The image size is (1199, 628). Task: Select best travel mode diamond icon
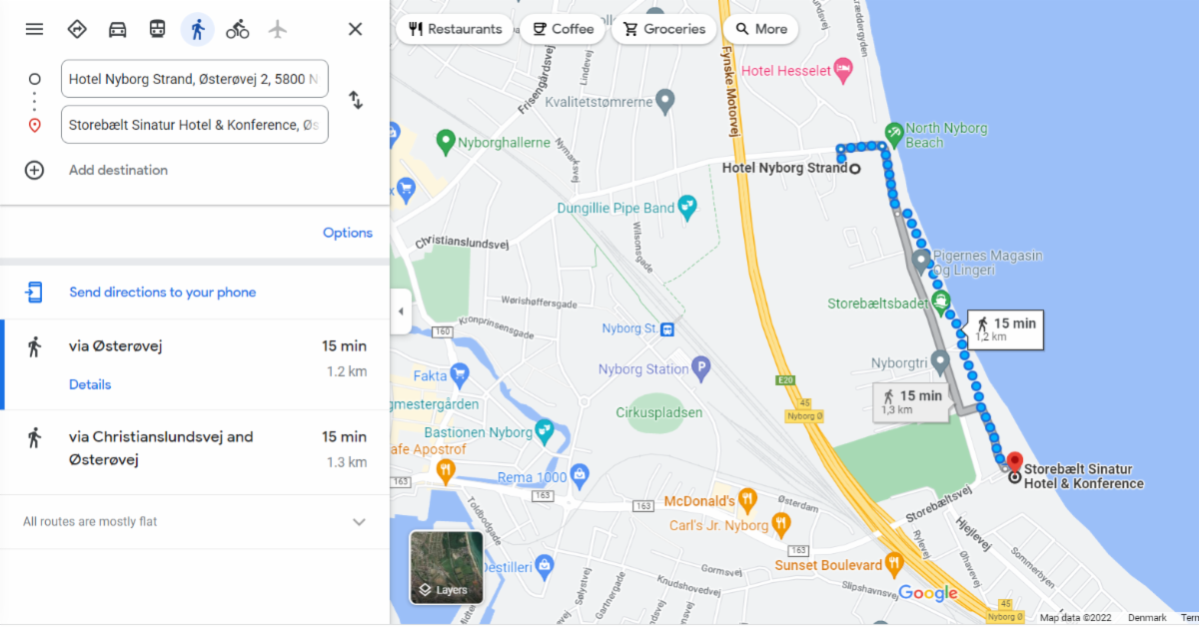(x=77, y=29)
